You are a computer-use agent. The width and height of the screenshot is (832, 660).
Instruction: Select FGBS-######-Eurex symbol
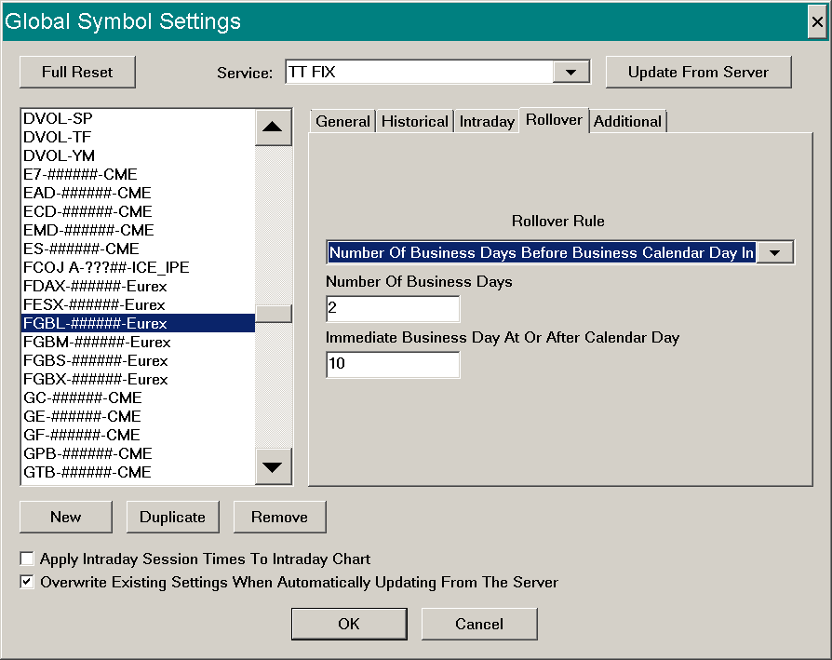138,360
